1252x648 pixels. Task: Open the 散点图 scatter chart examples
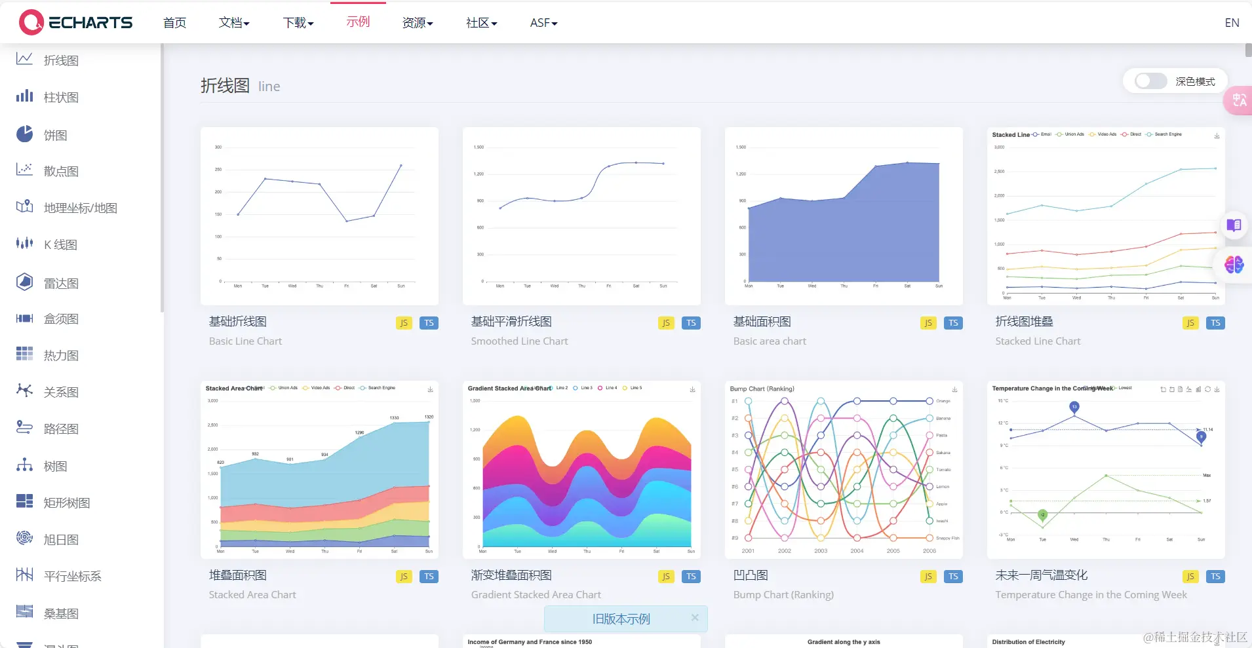tap(24, 170)
